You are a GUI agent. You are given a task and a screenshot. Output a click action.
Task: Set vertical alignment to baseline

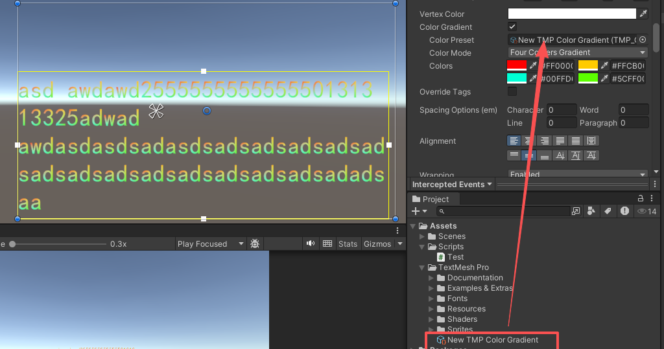[560, 155]
